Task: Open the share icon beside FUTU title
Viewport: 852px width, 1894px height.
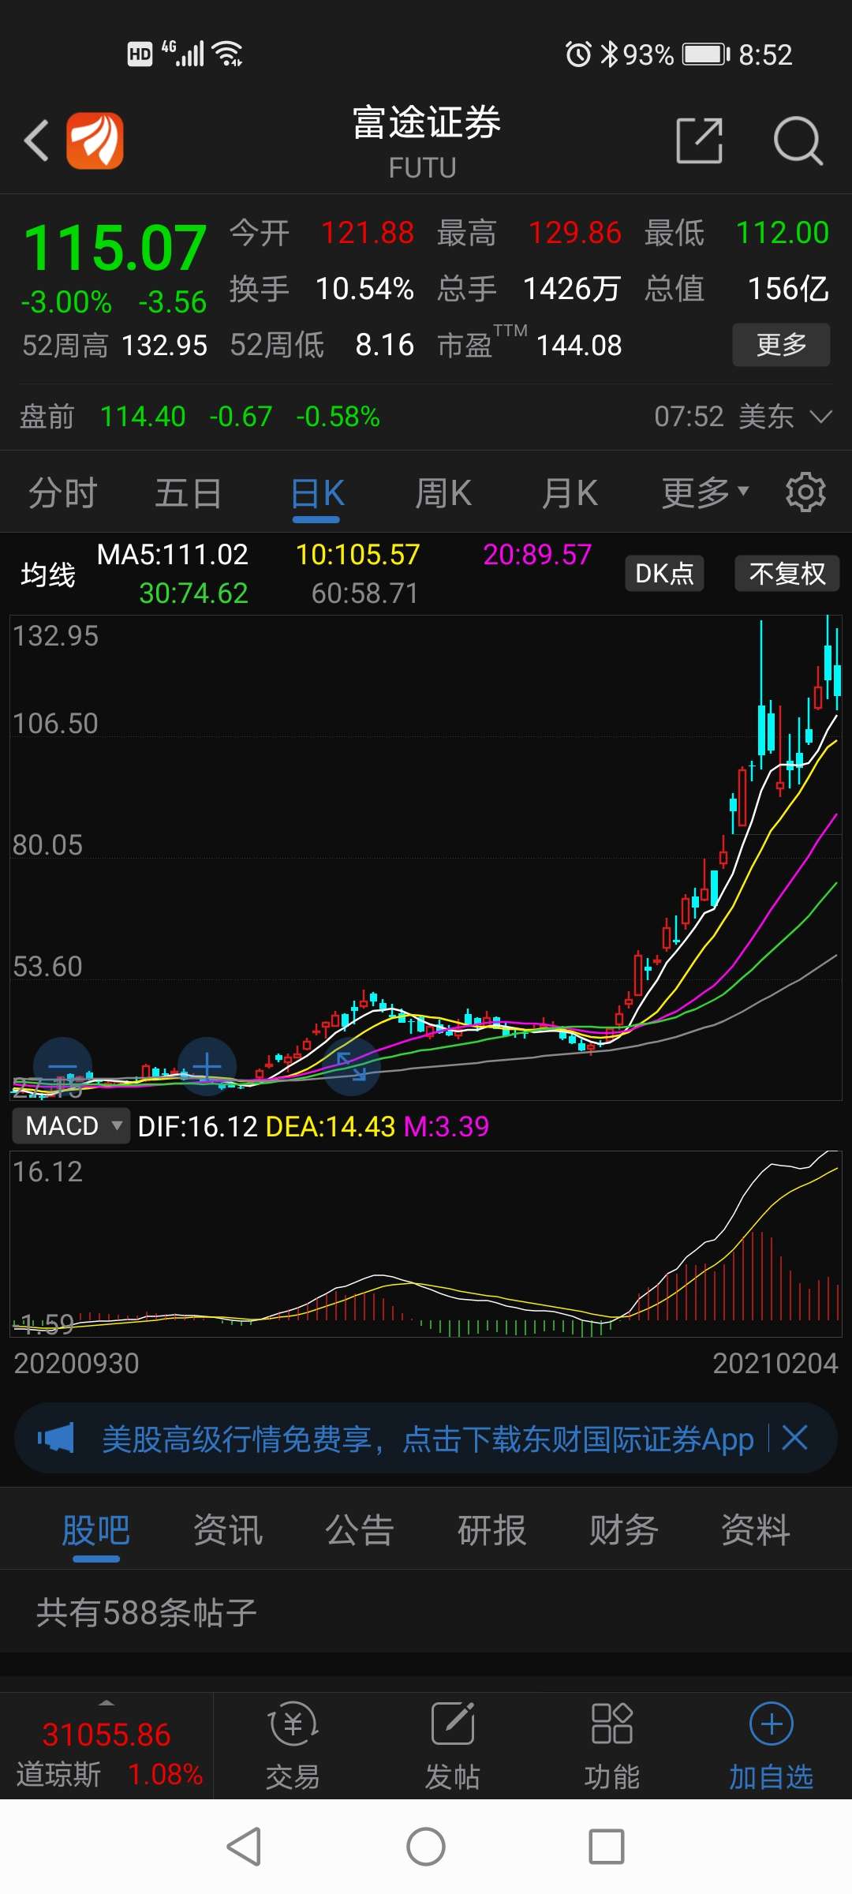Action: click(x=700, y=140)
